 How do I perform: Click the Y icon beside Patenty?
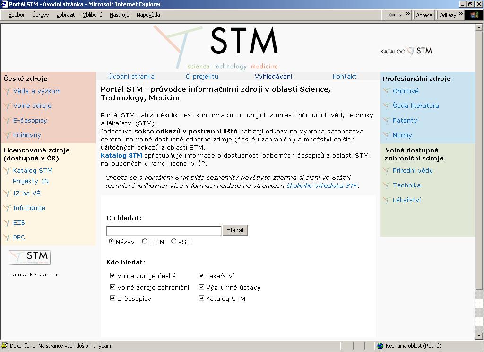387,121
